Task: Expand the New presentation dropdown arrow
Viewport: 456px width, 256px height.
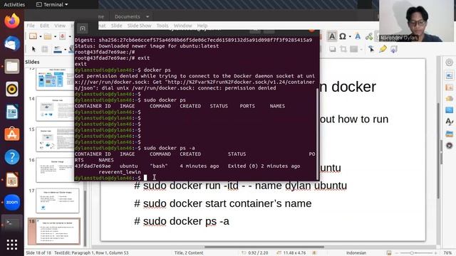Action: [41, 36]
